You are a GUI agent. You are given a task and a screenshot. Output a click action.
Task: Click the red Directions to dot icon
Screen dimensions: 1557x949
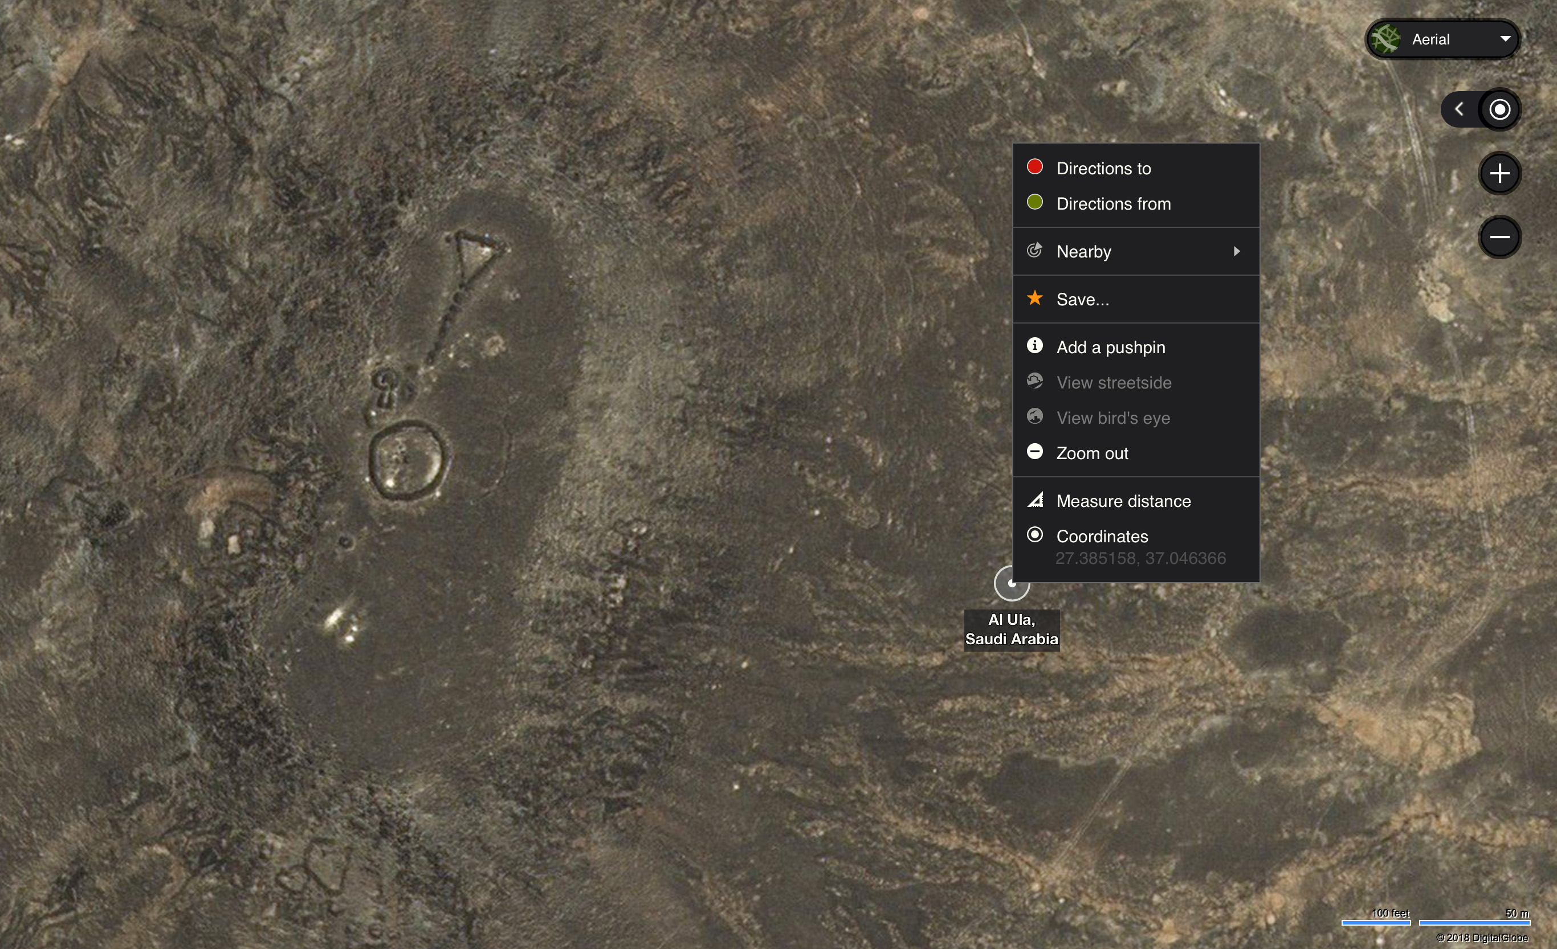[x=1034, y=167]
